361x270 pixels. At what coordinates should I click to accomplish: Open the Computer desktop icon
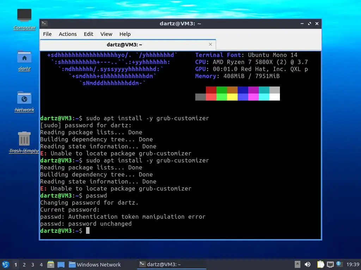24,19
